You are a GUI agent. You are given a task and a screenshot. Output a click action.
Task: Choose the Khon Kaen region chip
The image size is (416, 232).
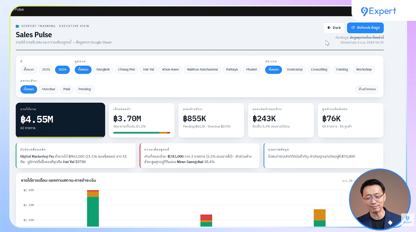point(171,70)
